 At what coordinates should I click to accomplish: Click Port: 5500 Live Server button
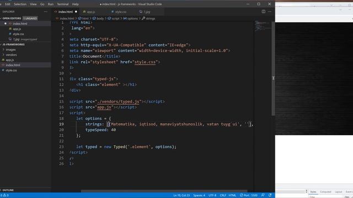point(249,195)
